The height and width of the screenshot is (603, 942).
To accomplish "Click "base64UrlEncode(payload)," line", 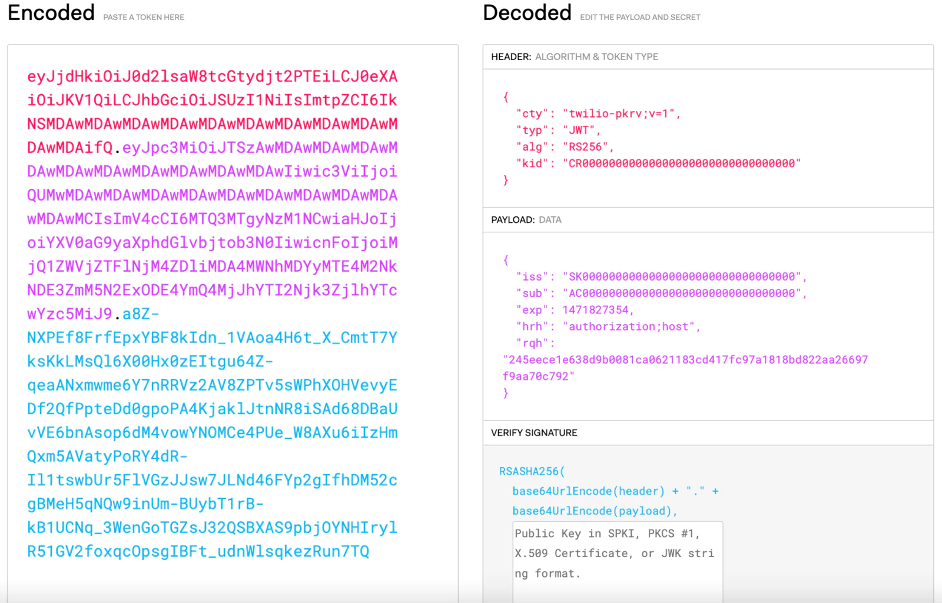I will [595, 511].
